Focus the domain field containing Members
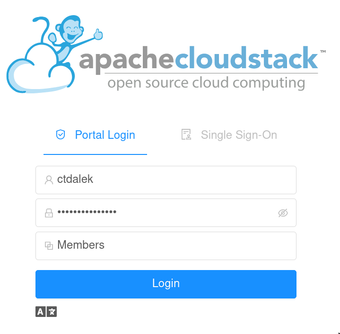This screenshot has height=334, width=340. [166, 246]
